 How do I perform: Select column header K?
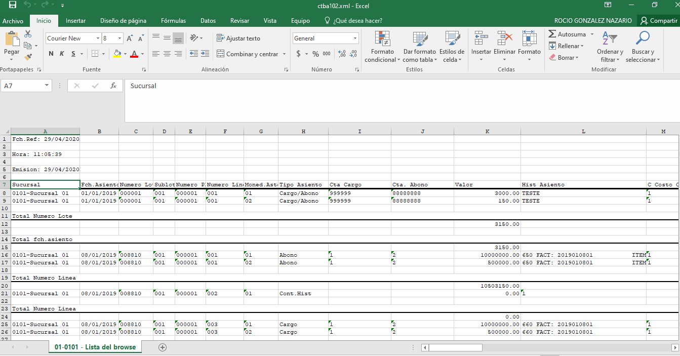487,131
